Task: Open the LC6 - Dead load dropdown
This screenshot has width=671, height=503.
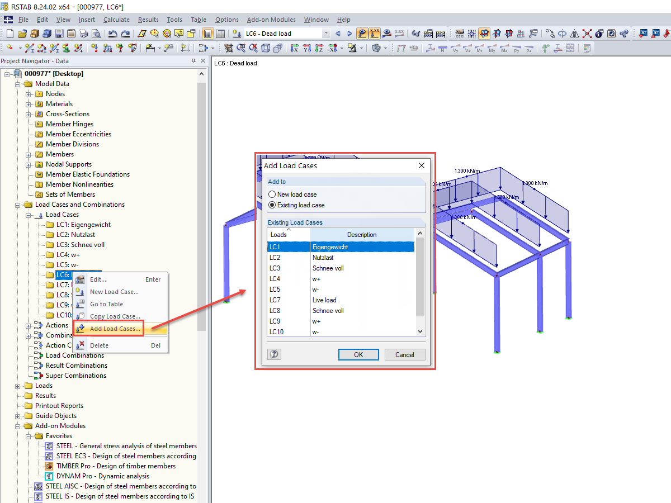Action: (326, 34)
